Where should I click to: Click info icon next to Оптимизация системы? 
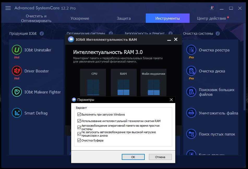(x=111, y=33)
